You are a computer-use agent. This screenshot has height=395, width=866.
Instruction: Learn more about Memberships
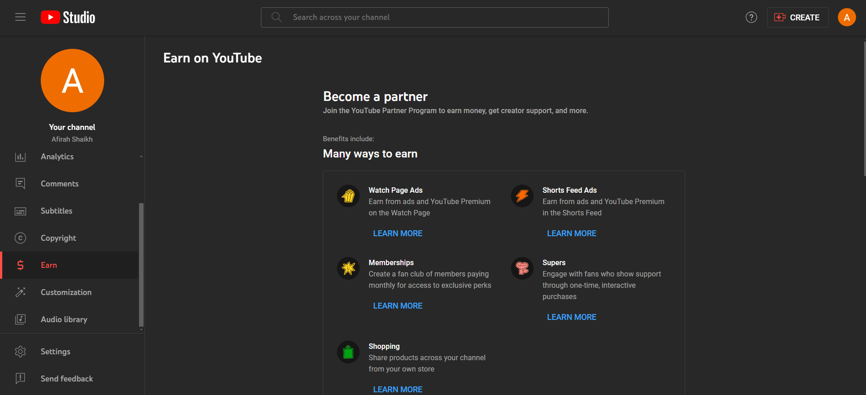[398, 306]
